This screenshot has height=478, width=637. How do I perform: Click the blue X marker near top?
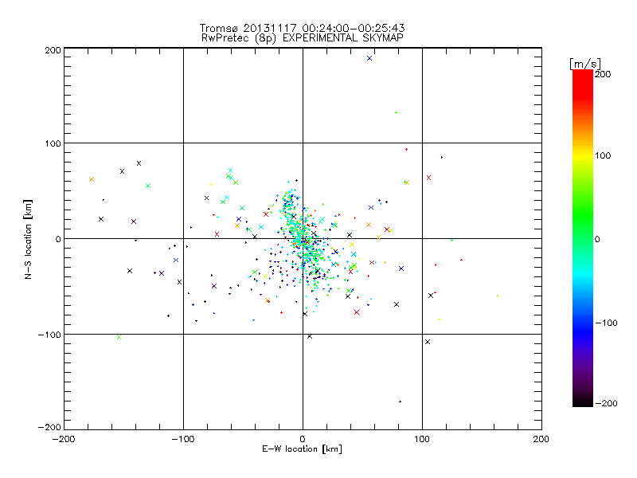click(x=369, y=58)
